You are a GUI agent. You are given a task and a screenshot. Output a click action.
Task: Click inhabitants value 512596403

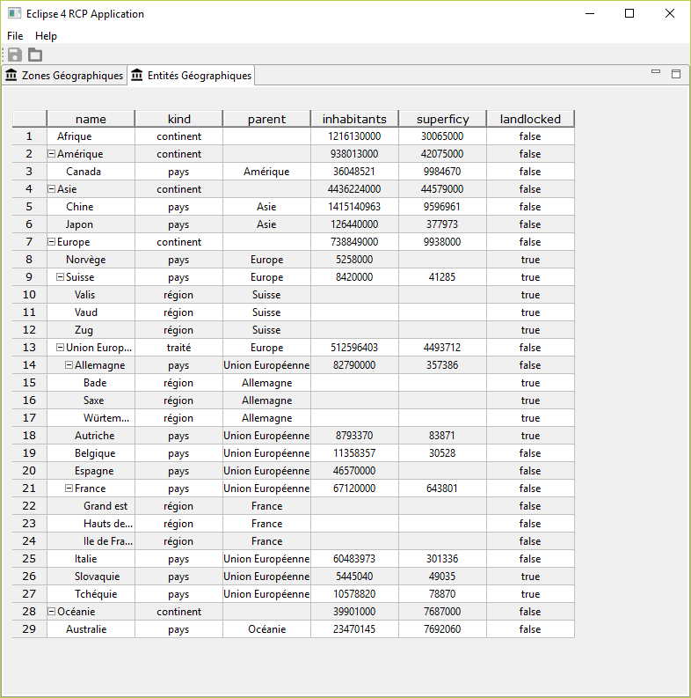[x=354, y=347]
